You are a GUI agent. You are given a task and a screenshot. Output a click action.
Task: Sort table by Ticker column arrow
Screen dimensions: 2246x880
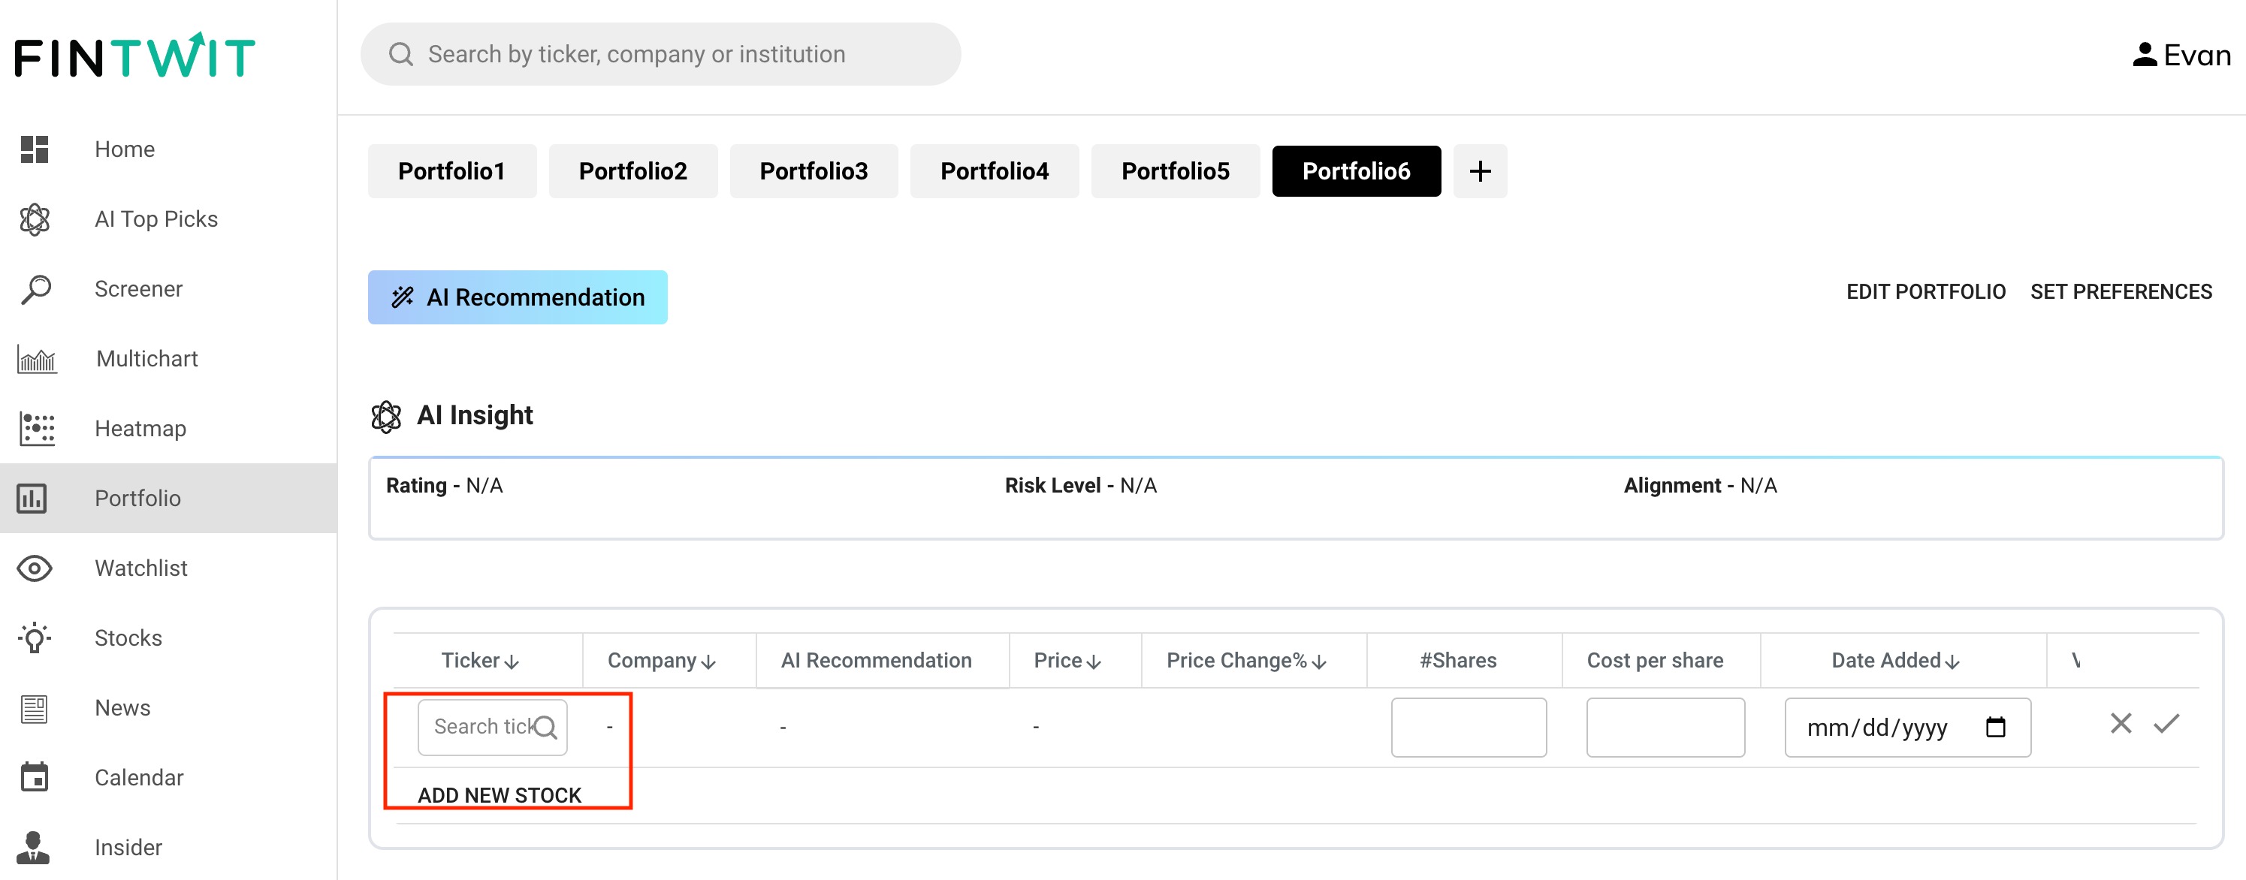click(512, 662)
